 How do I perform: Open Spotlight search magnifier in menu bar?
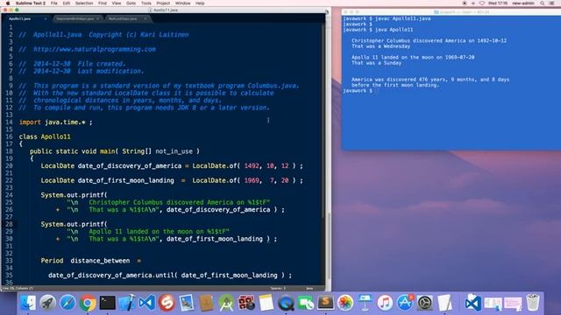[x=542, y=3]
